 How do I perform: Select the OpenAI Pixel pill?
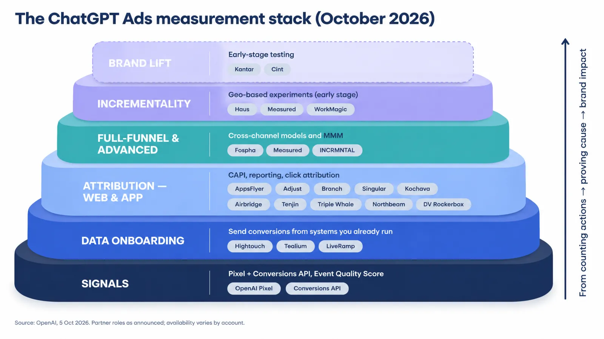254,288
